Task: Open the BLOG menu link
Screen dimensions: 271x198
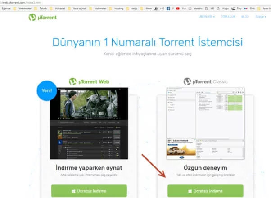Action: (x=245, y=17)
